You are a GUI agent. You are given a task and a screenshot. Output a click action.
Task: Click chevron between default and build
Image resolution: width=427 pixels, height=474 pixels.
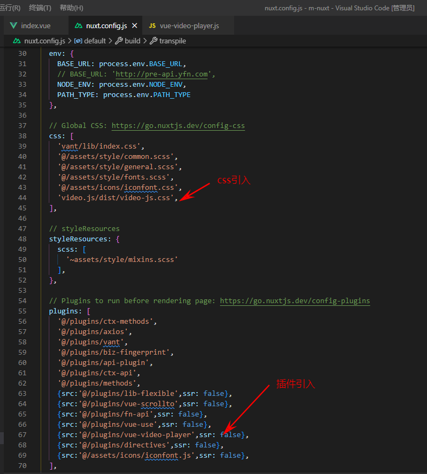tap(110, 41)
